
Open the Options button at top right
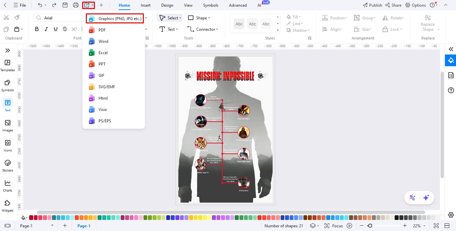[415, 5]
